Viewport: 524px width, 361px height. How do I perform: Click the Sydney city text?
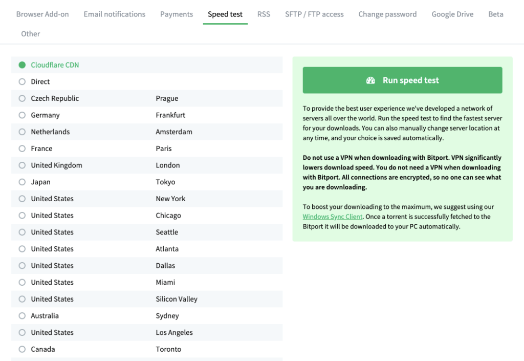(x=167, y=316)
